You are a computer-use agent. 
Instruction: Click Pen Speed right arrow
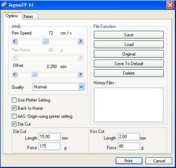coord(81,41)
